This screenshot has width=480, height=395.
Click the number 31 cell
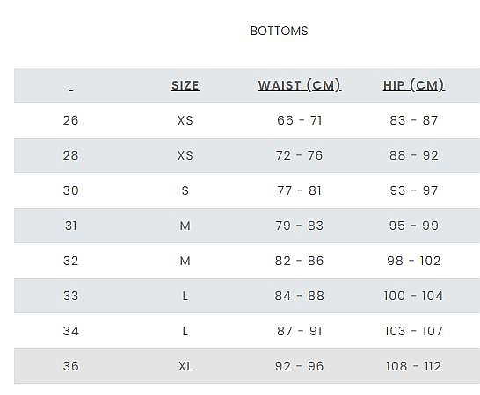point(70,226)
